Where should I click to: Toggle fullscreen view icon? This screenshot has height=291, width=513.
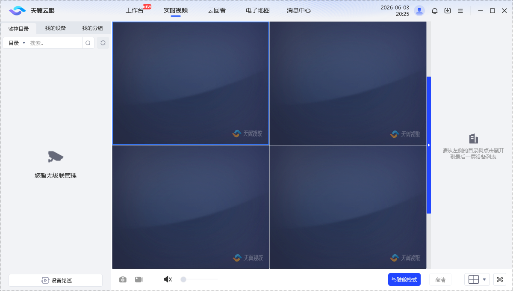pyautogui.click(x=500, y=279)
